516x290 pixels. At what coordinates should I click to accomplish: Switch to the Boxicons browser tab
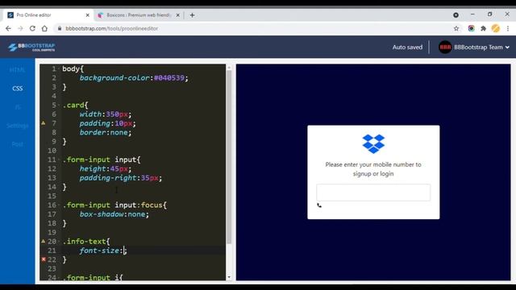coord(138,15)
